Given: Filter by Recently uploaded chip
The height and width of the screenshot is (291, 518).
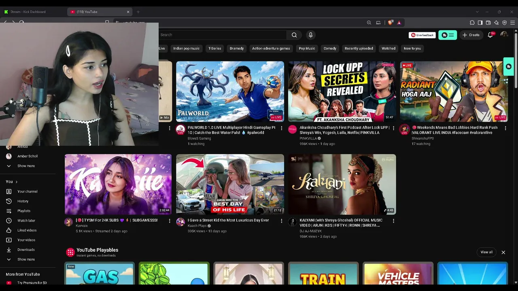Looking at the screenshot, I should [359, 48].
